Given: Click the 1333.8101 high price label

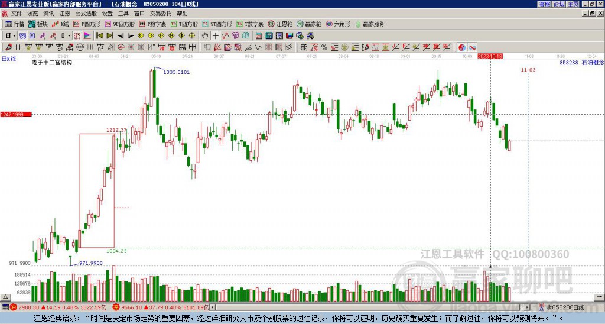Looking at the screenshot, I should pos(176,72).
